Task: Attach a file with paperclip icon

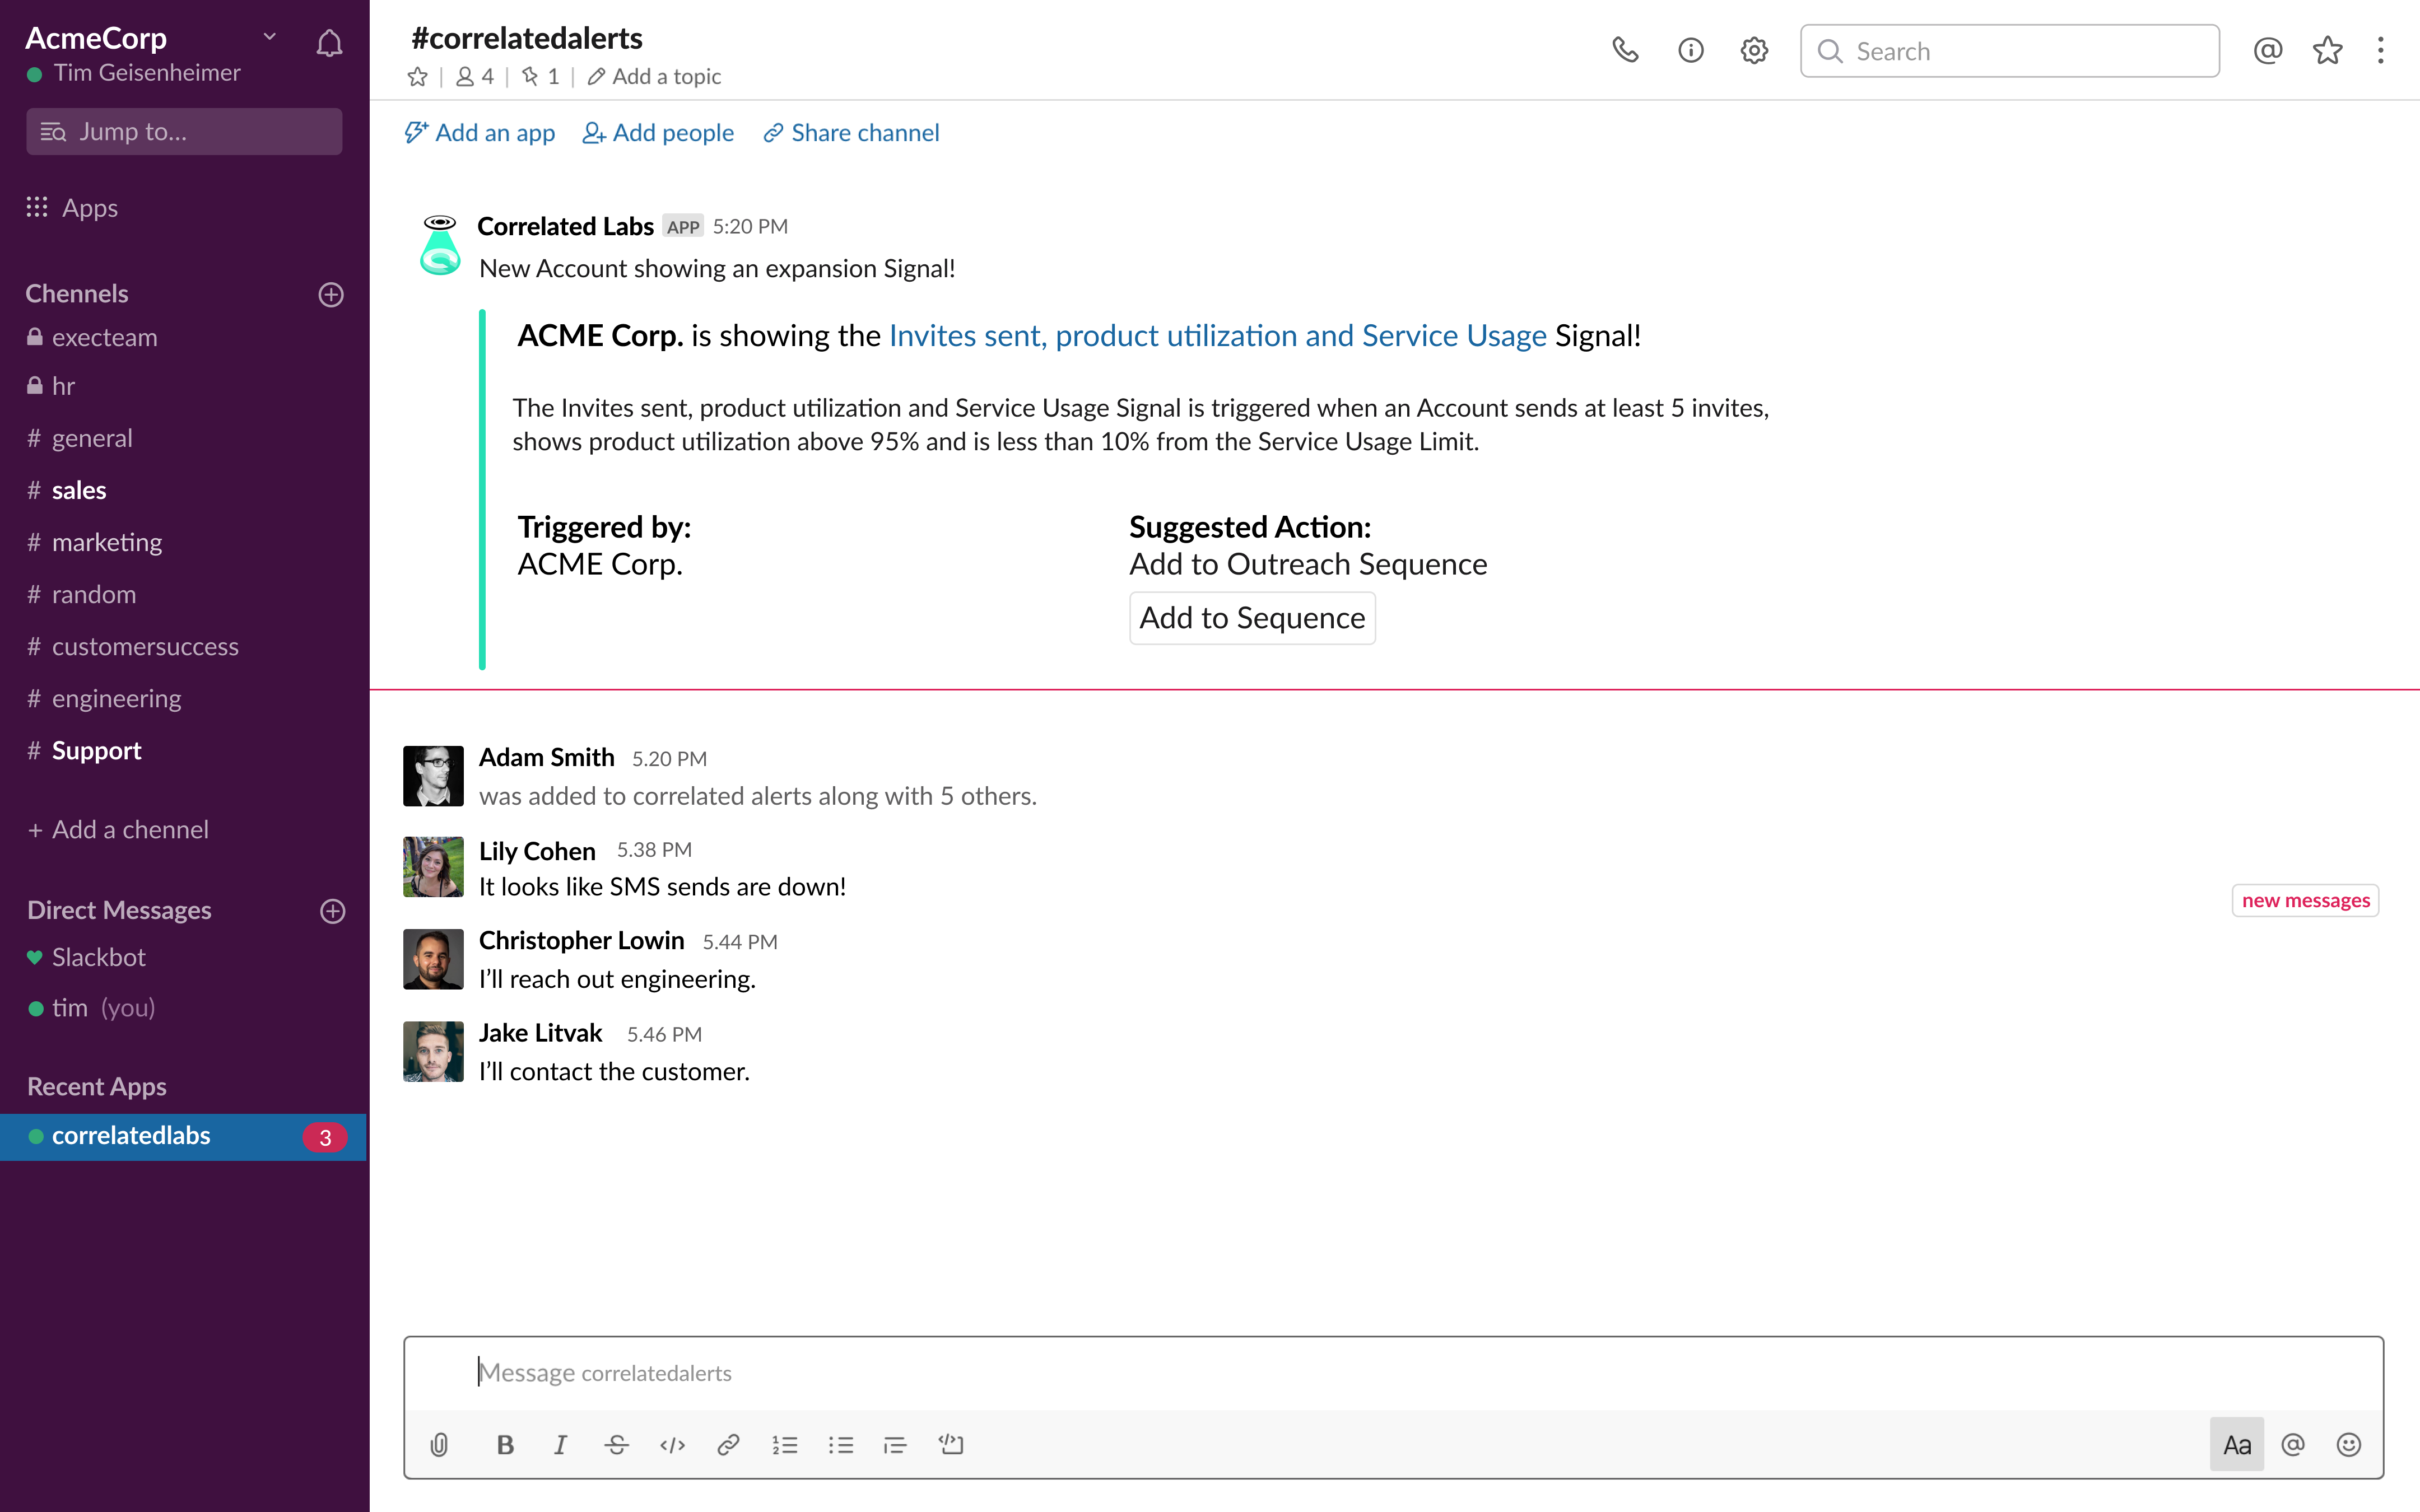Action: [x=439, y=1444]
